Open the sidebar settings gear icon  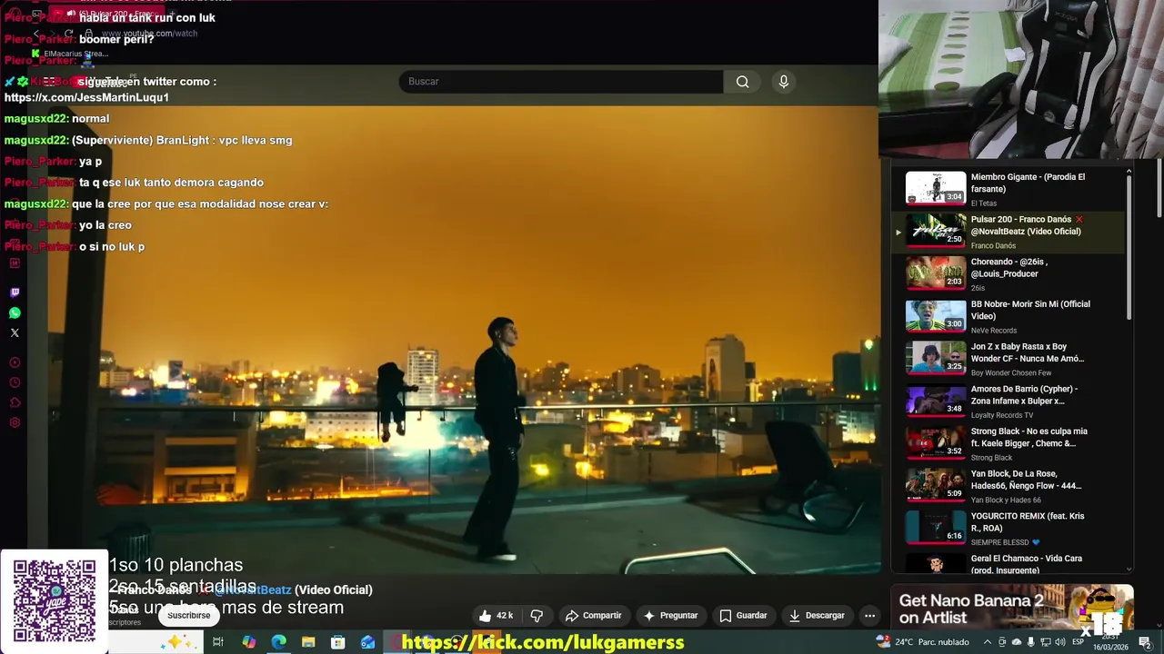click(x=15, y=422)
